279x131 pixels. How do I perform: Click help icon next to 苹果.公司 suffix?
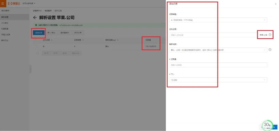coord(270,35)
